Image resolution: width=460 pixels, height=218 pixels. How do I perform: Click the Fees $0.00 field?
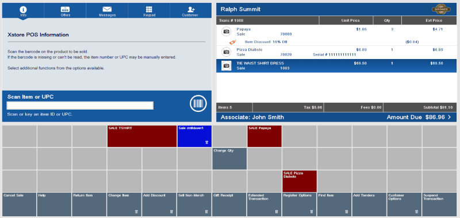[354, 107]
